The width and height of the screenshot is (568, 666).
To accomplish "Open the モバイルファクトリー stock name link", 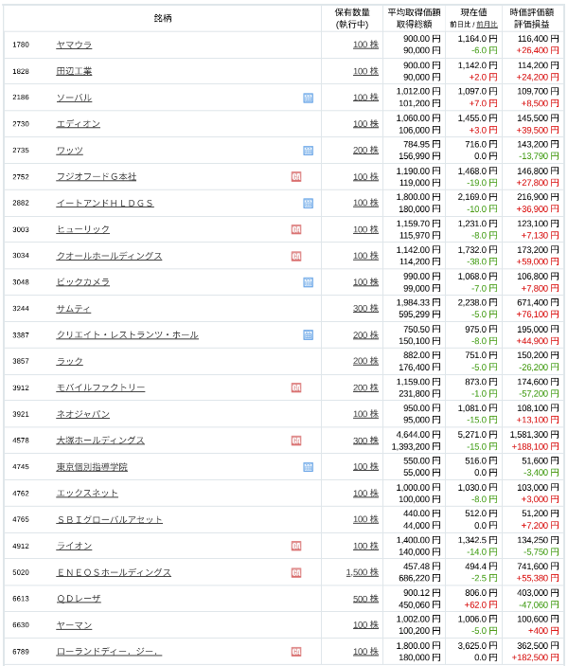I will 101,387.
